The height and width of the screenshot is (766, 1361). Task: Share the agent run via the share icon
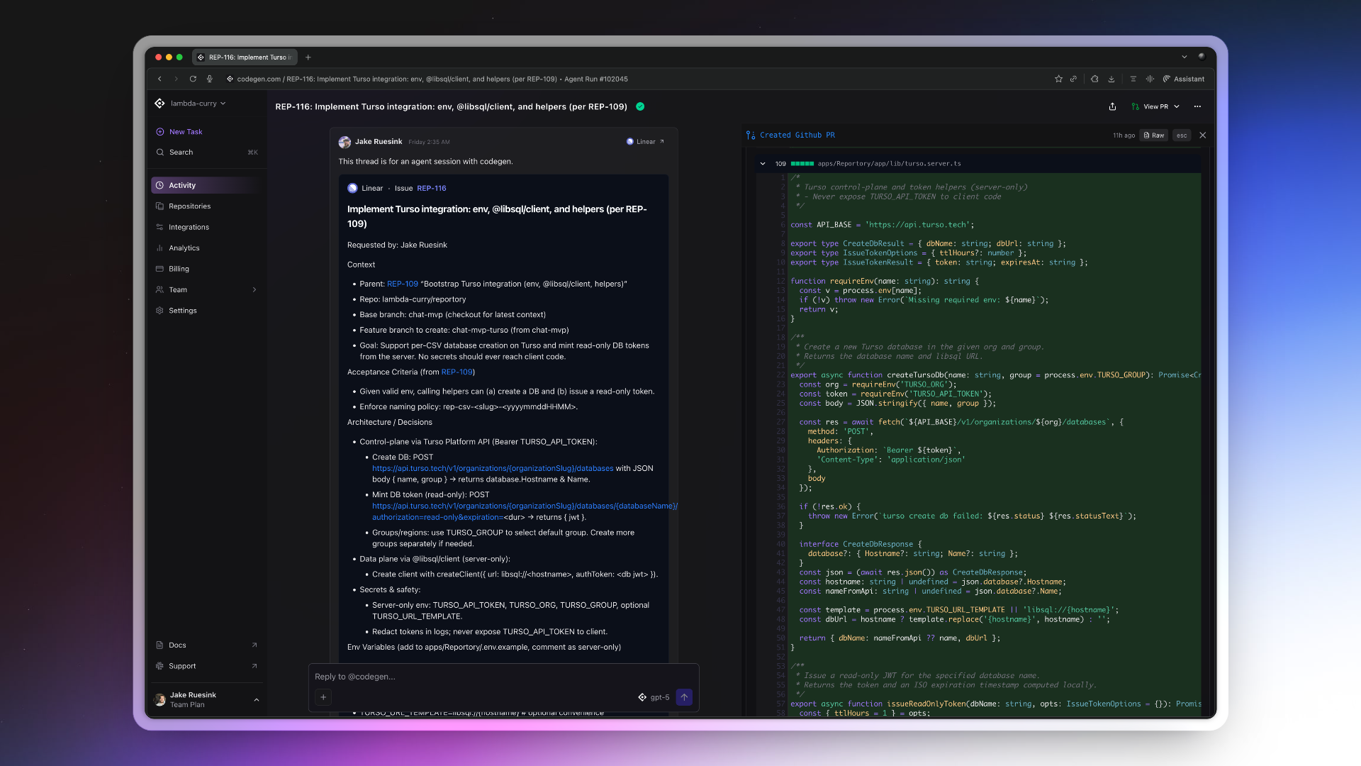tap(1112, 106)
